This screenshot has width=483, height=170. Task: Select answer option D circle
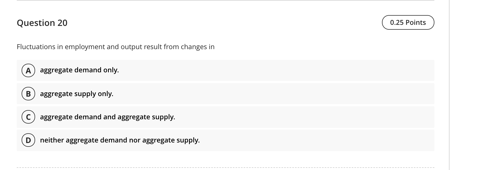coord(28,140)
